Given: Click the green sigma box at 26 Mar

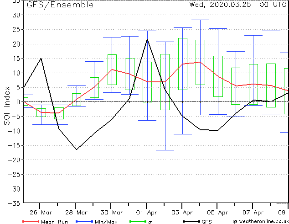Looking at the screenshot, I should [41, 113].
